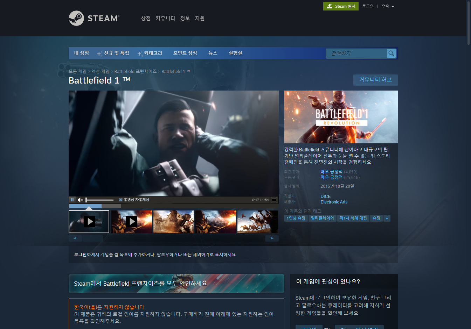Go to 커뮤니티 in top navigation
This screenshot has width=471, height=329.
tap(165, 18)
